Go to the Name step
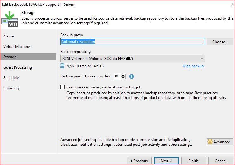This screenshot has height=165, width=235. [9, 36]
